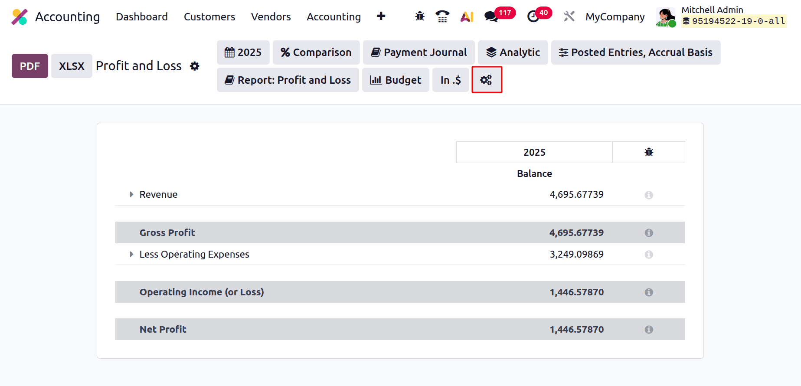The image size is (801, 386).
Task: Export the report with the PDF button
Action: 30,66
